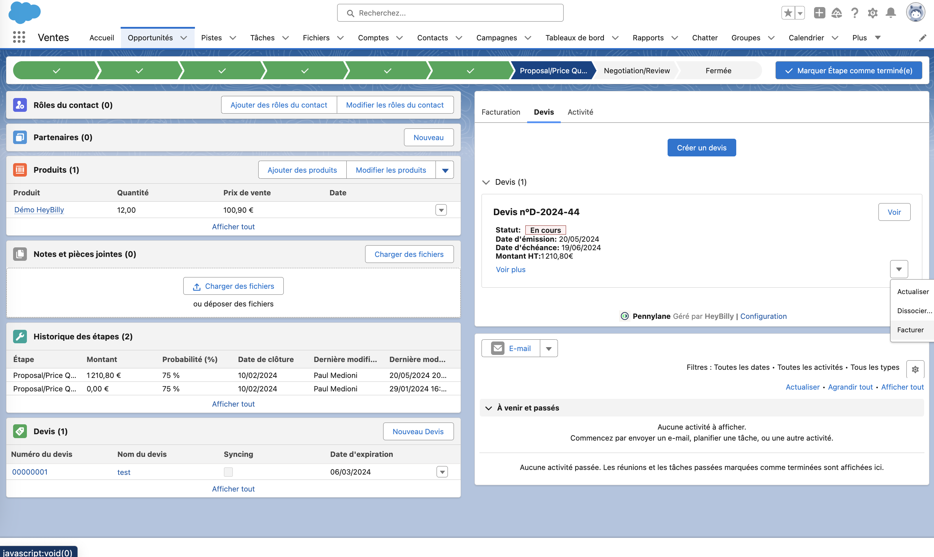This screenshot has height=557, width=934.
Task: Click the Créer un devis button
Action: [x=701, y=148]
